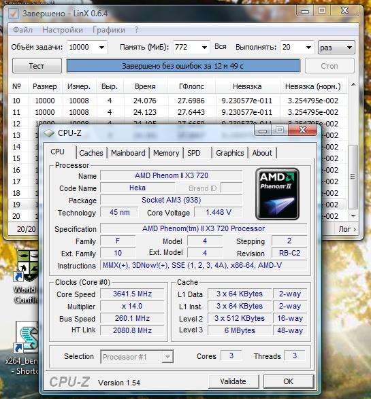Viewport: 371px width, 399px height.
Task: Open the Настройки menu in LinX
Action: [x=63, y=30]
